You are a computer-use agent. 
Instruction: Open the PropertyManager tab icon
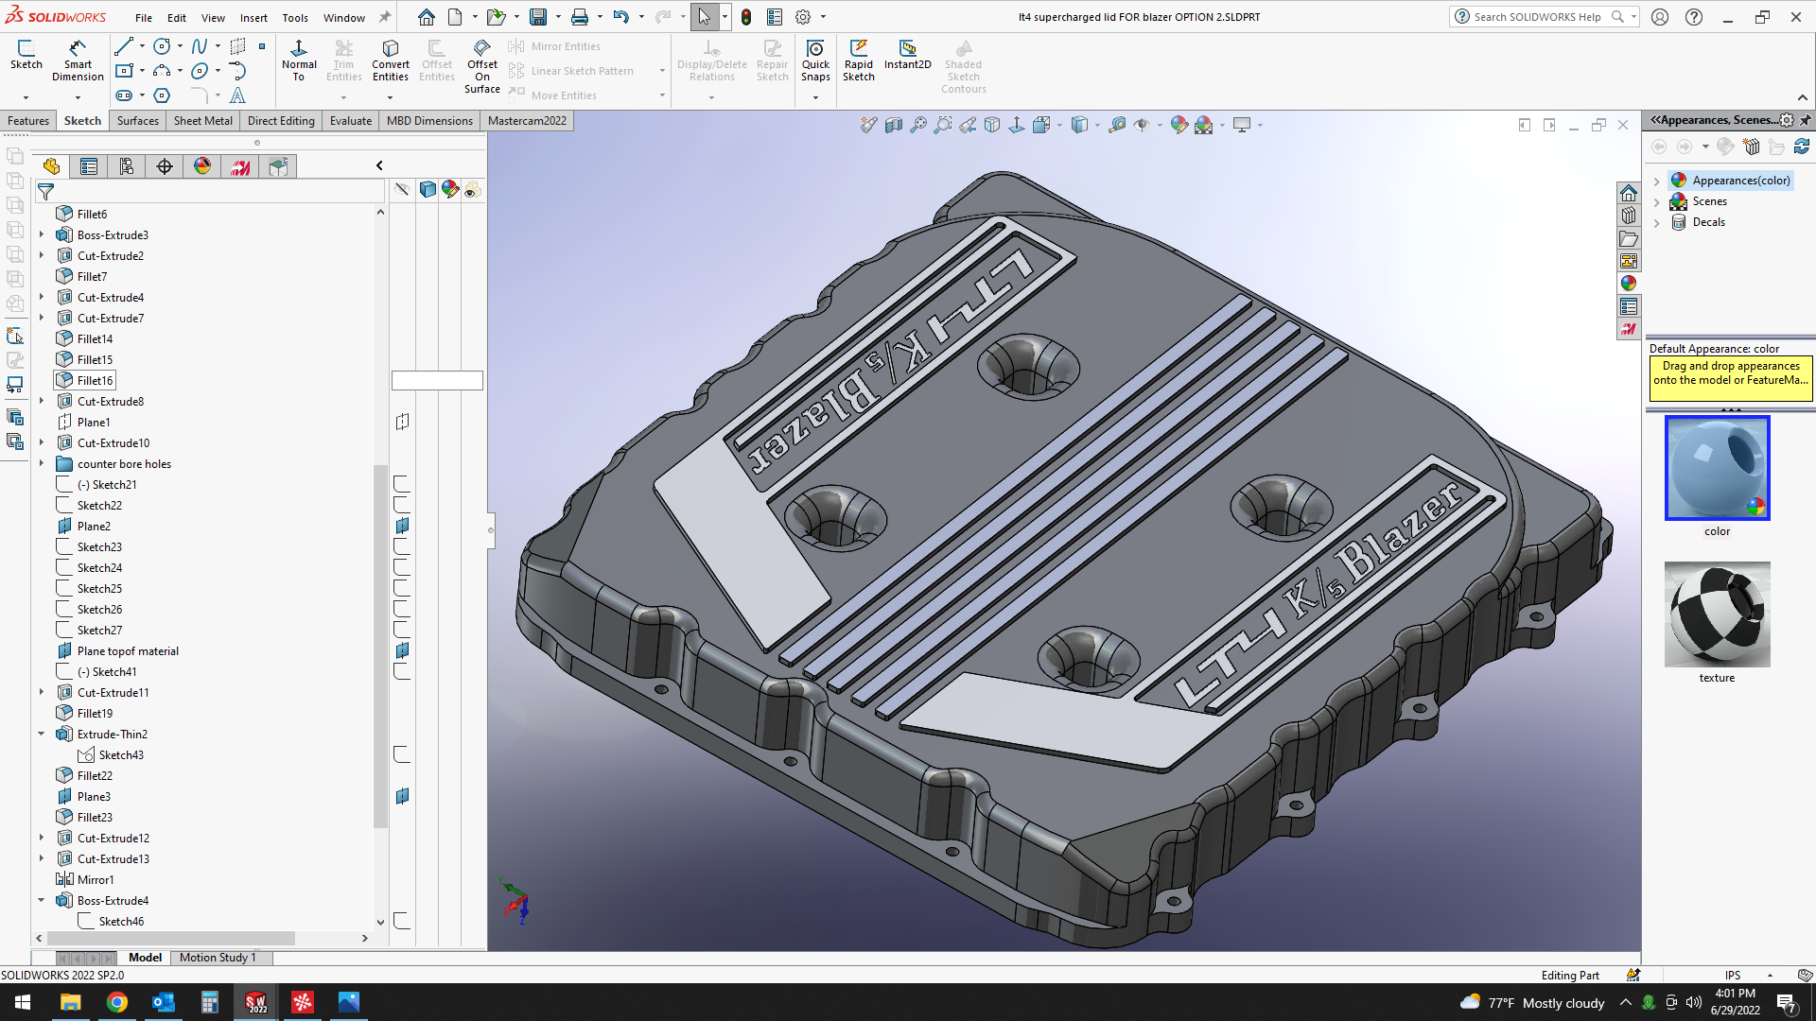(89, 166)
